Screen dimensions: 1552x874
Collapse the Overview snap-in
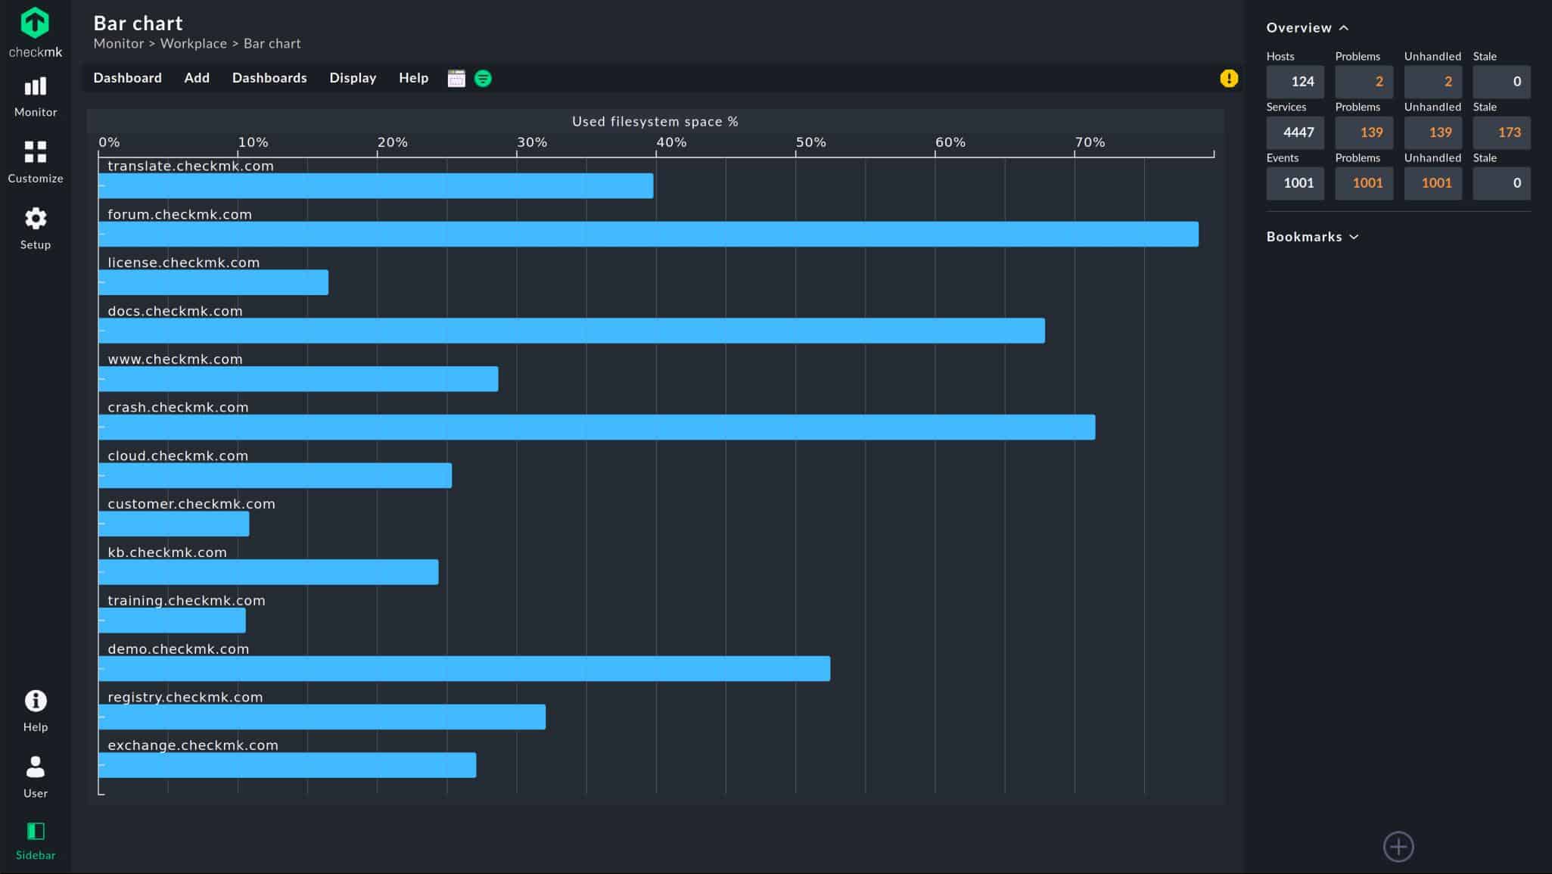point(1308,27)
